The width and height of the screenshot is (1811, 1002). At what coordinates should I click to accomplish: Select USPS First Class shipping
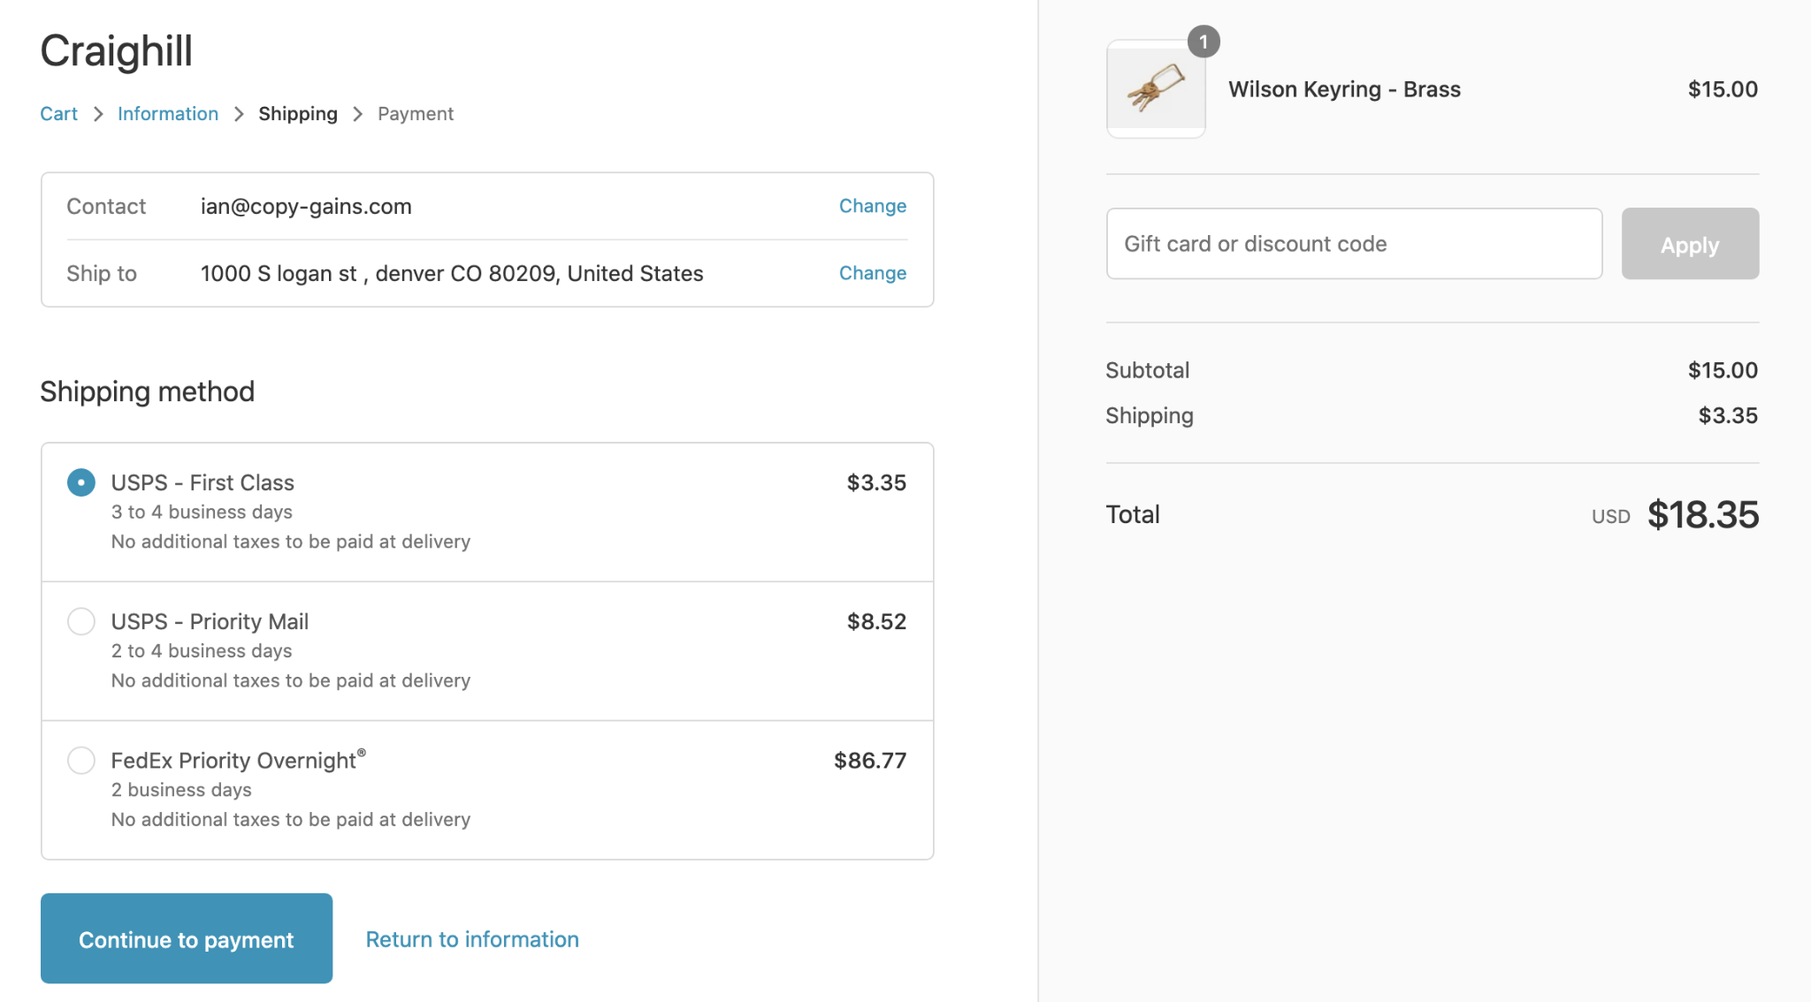[x=81, y=482]
